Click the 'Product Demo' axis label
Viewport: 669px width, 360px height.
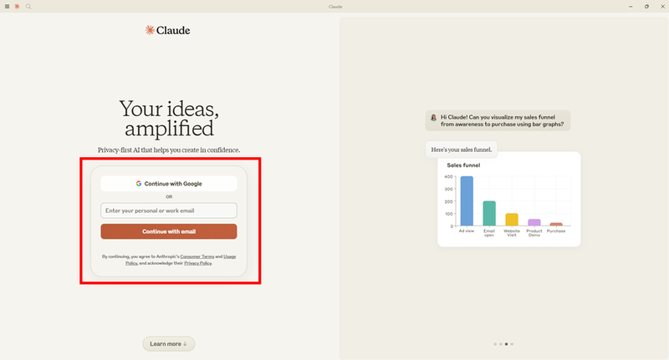(x=534, y=233)
